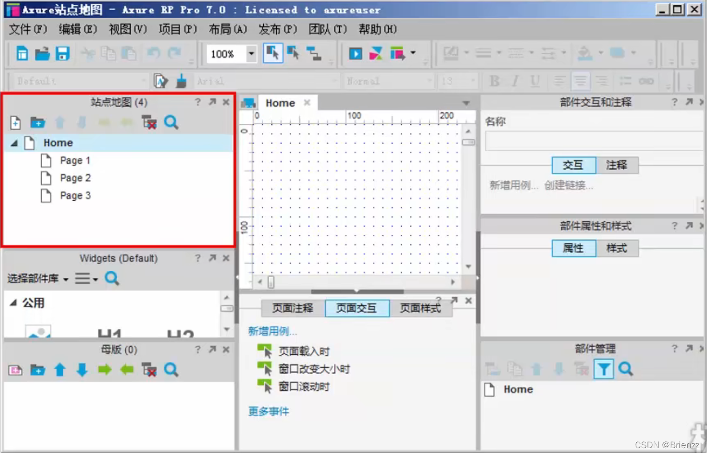Preview the prototype with play icon
Screen dimensions: 707x453
pos(356,54)
